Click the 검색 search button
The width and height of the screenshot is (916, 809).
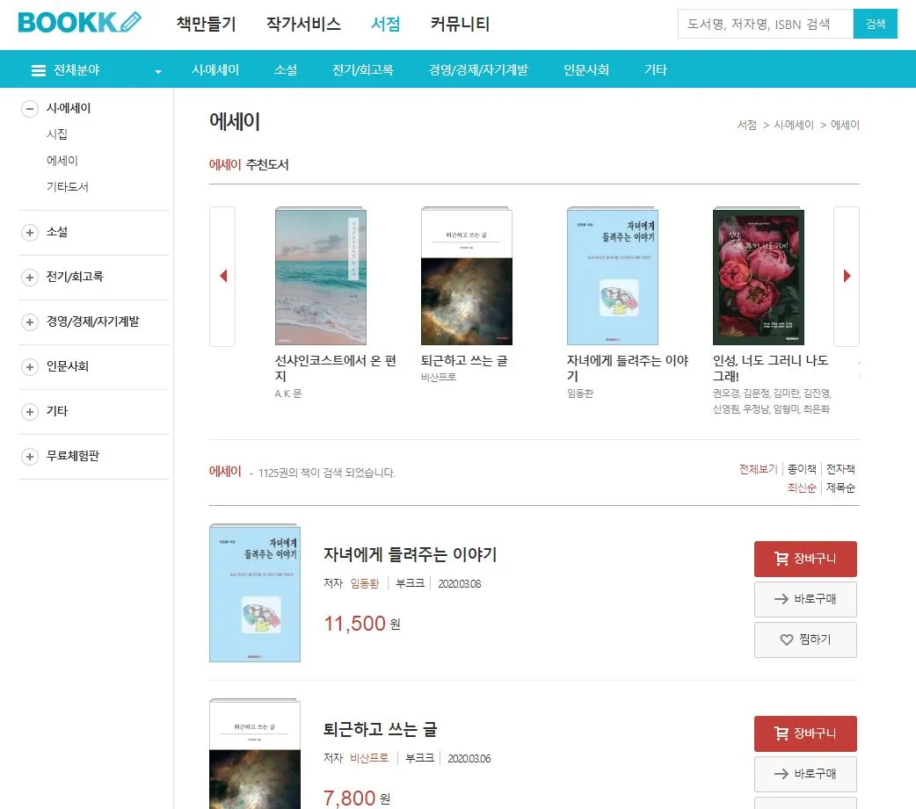coord(875,24)
